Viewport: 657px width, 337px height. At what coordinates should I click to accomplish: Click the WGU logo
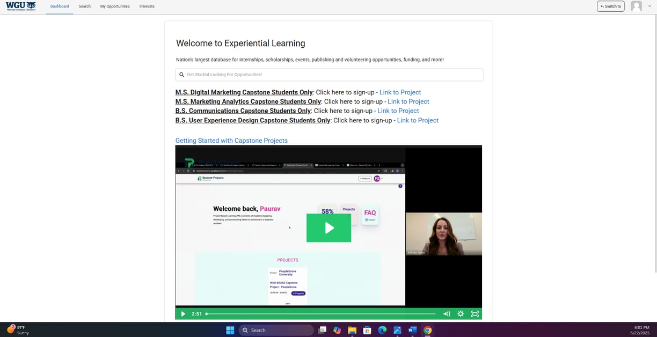pos(21,6)
